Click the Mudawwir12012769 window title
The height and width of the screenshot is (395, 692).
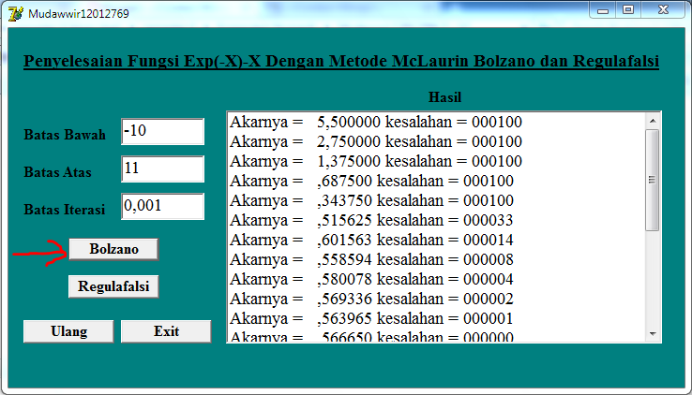tap(79, 14)
